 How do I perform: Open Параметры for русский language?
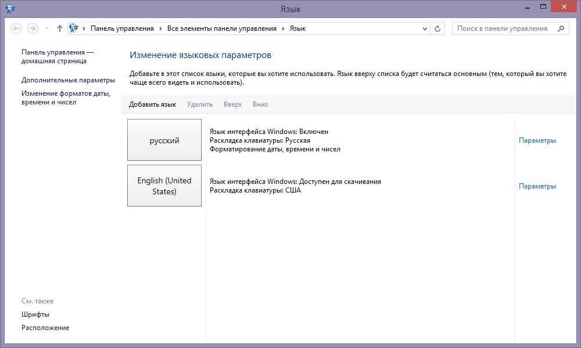click(x=537, y=140)
